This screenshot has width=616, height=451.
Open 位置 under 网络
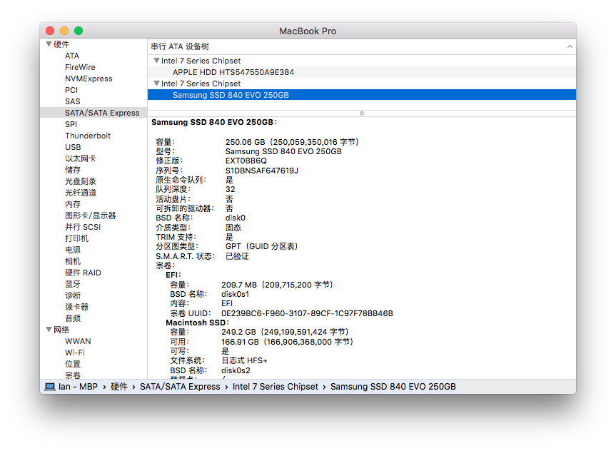tap(73, 364)
